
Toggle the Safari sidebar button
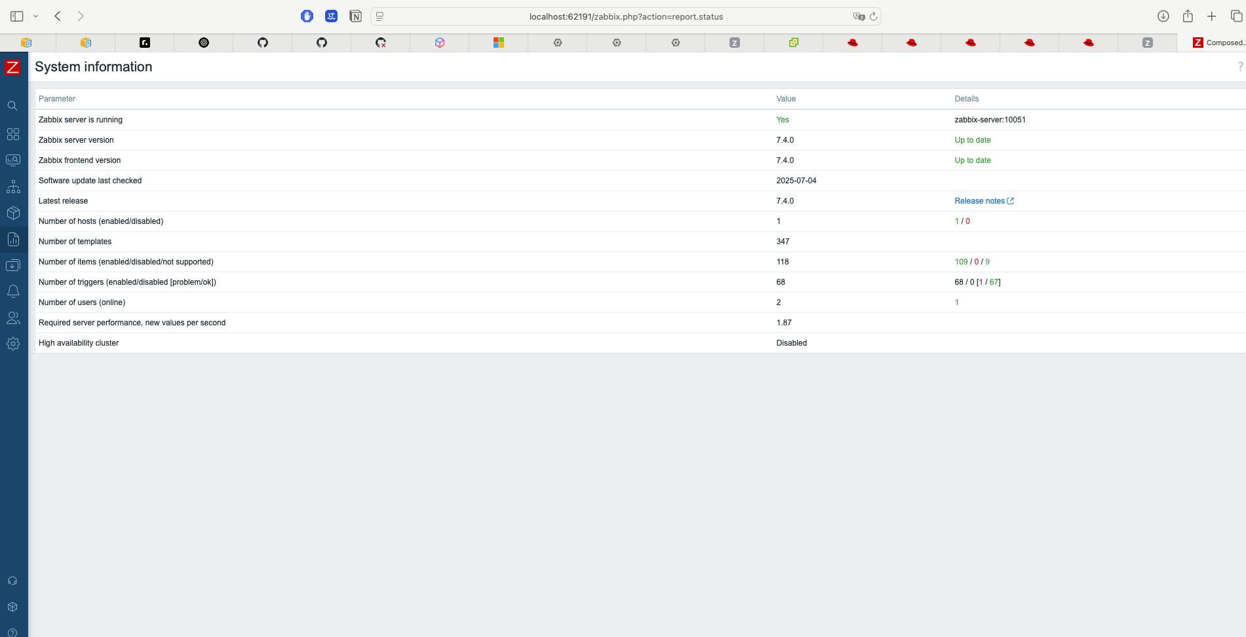(17, 16)
